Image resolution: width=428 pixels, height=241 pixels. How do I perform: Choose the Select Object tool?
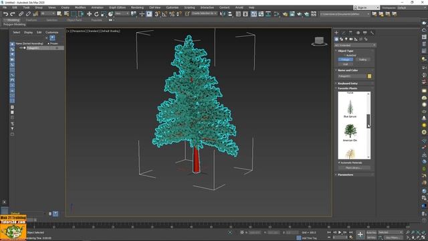pyautogui.click(x=60, y=14)
